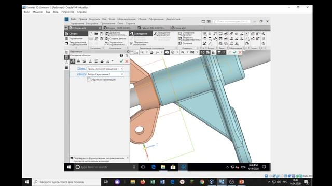
Task: Open the Parameters panel settings gear
Action: (x=128, y=52)
